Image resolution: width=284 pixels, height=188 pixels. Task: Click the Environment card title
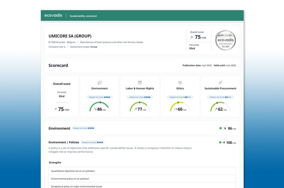coord(100,88)
